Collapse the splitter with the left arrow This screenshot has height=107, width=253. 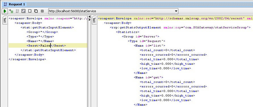(90, 17)
